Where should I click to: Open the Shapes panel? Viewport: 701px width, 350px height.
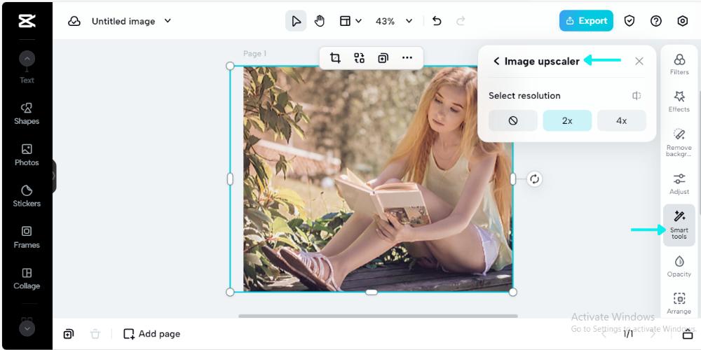click(x=27, y=114)
